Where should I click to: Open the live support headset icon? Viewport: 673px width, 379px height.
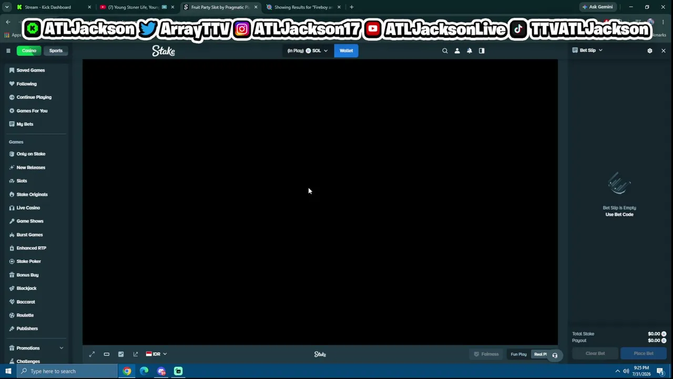coord(555,355)
